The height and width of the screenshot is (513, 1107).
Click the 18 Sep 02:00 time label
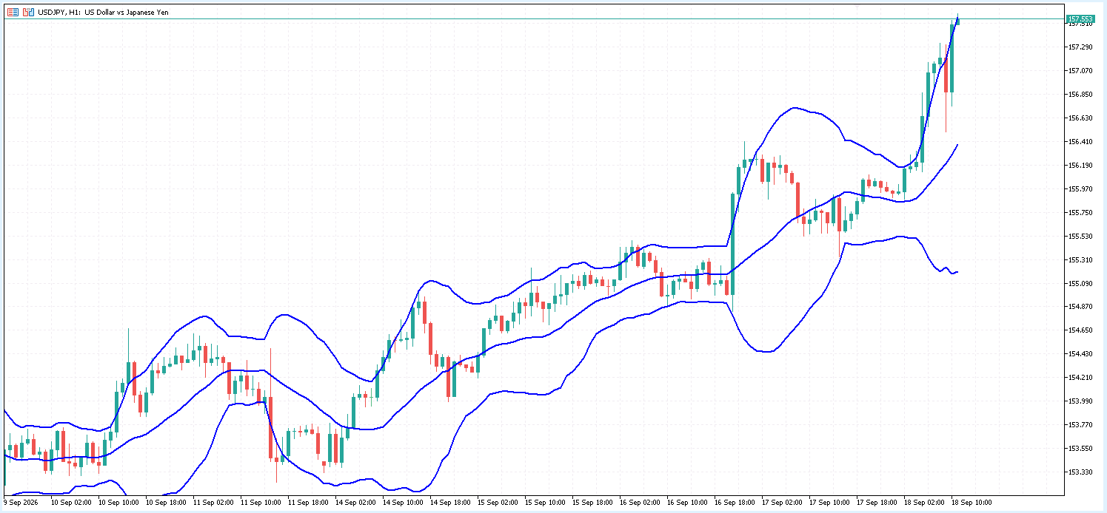pyautogui.click(x=923, y=502)
